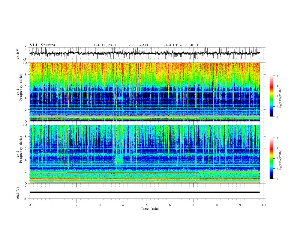
Task: Click time axis tick label "3"
Action: point(100,205)
